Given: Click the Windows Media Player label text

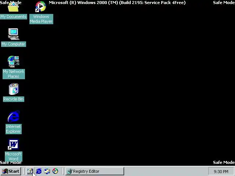Looking at the screenshot, I should tap(41, 19).
